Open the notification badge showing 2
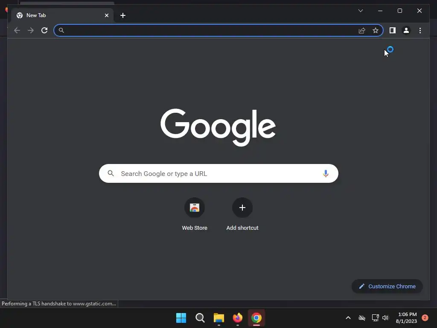The image size is (437, 328). point(425,318)
